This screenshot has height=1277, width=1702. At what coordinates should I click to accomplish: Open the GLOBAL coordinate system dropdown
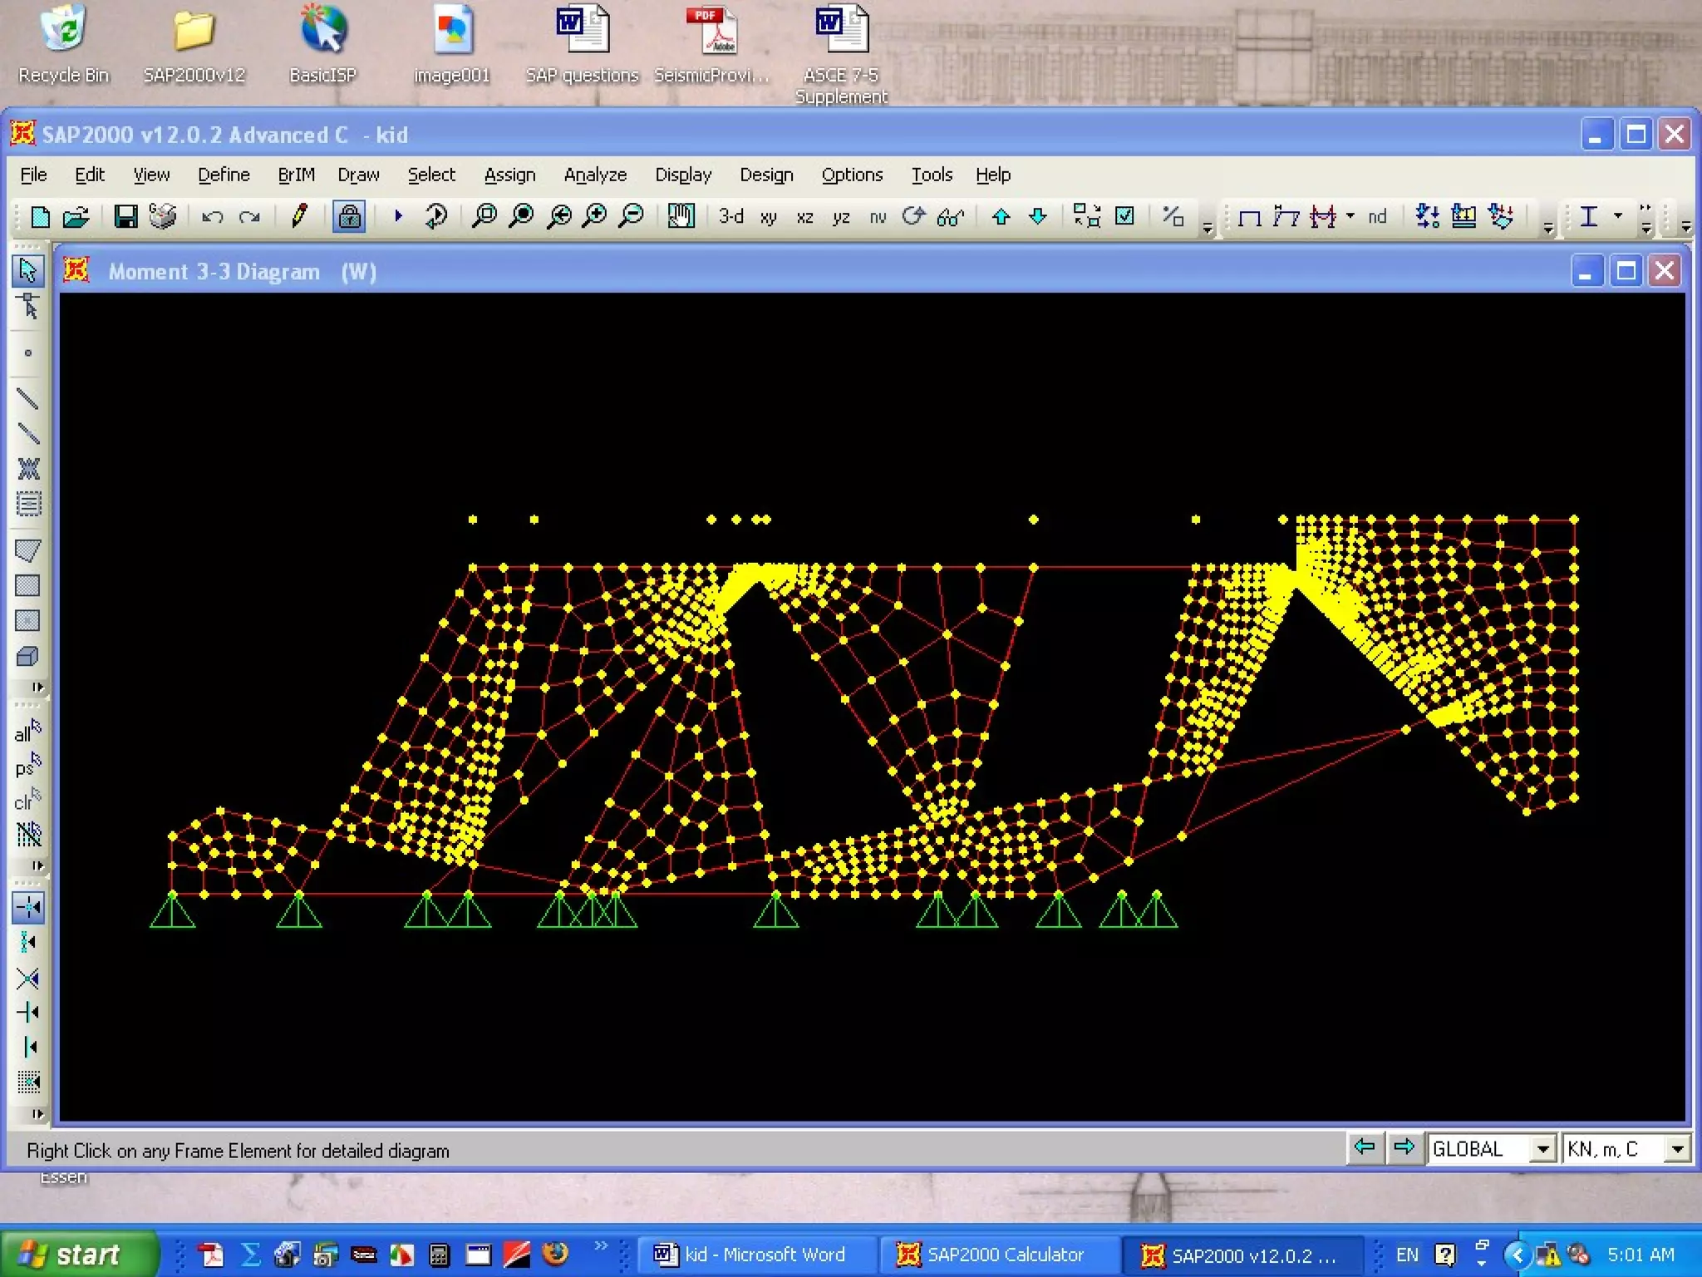pos(1542,1149)
